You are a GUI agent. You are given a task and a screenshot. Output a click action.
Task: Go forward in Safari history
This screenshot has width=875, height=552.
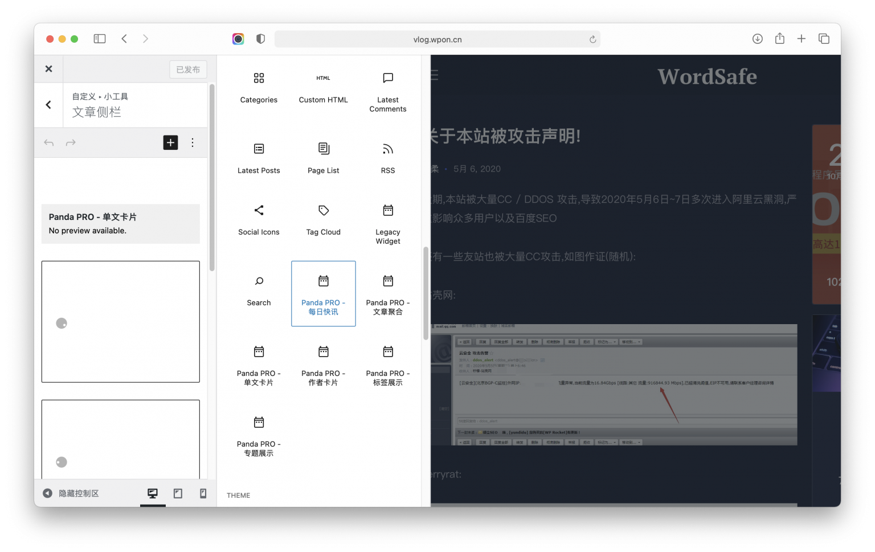coord(145,39)
